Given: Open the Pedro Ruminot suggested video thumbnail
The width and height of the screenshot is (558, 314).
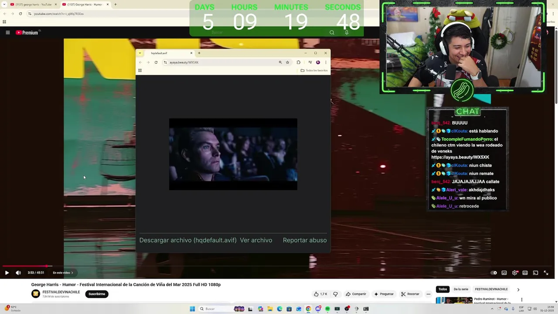Looking at the screenshot, I should coord(454,300).
